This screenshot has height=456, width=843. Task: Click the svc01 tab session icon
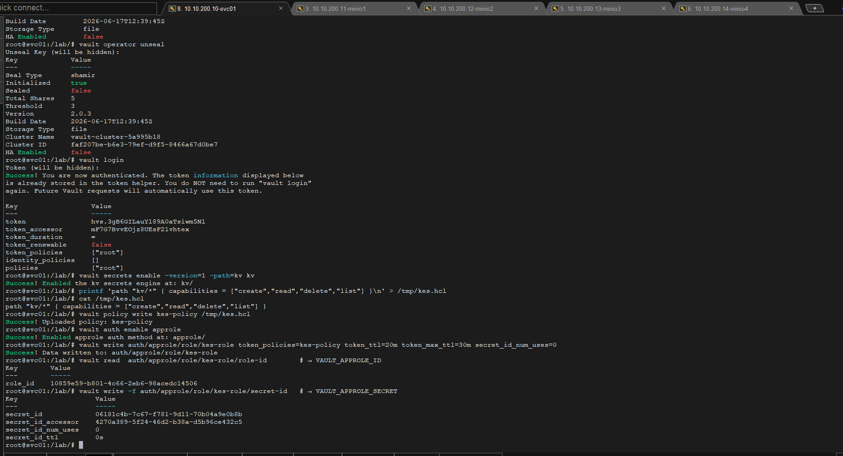(x=172, y=9)
